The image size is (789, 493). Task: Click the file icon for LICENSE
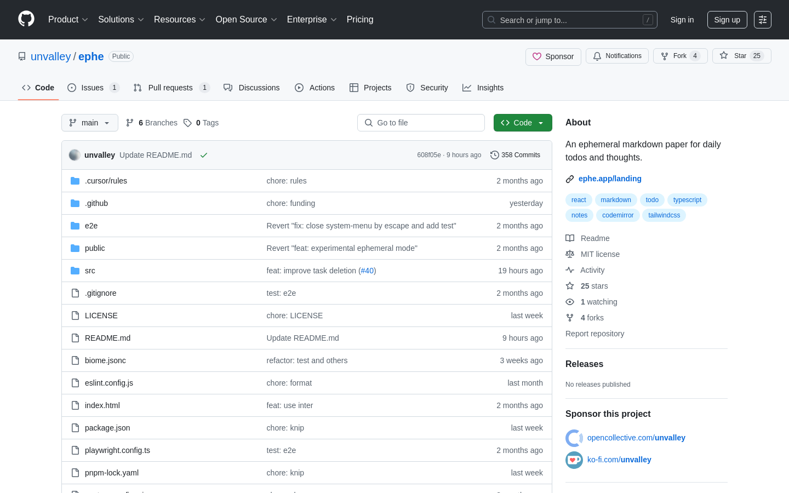(x=75, y=316)
